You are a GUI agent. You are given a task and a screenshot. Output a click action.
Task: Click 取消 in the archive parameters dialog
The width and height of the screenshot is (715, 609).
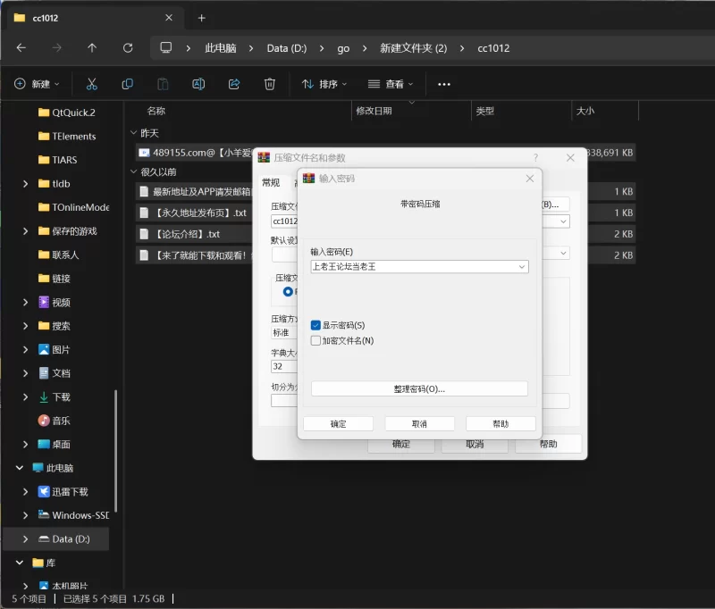pyautogui.click(x=475, y=444)
